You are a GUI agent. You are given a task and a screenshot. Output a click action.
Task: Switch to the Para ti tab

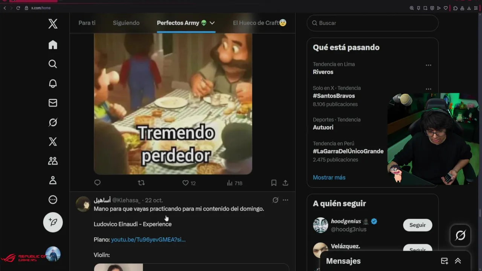(87, 23)
